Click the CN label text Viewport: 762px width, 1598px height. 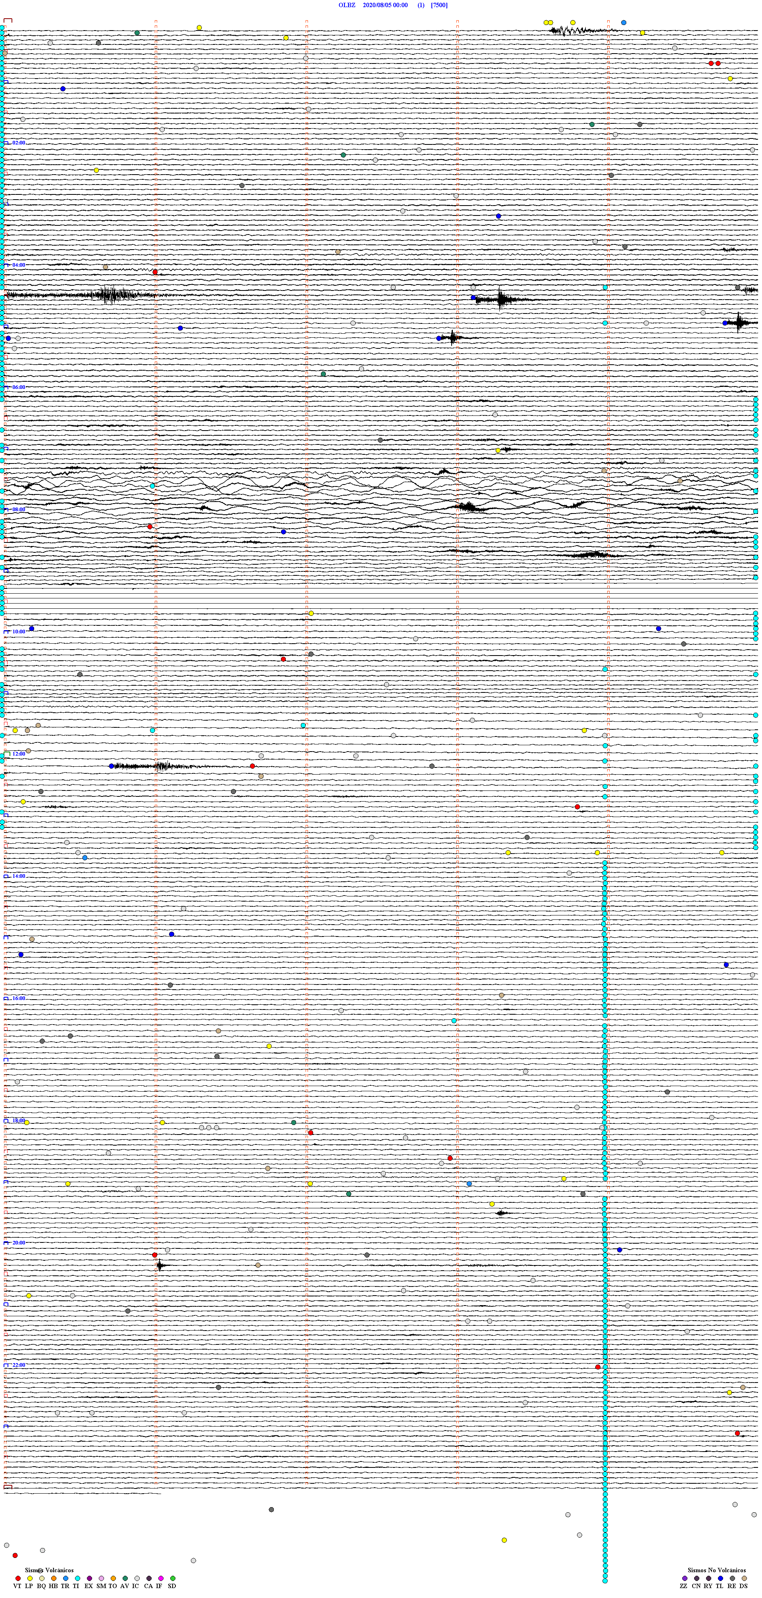coord(696,1586)
